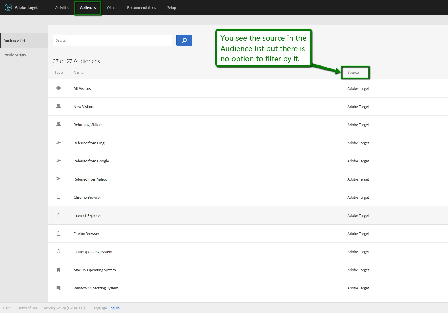The image size is (448, 313).
Task: Click Adobe Target source for Chrome Browser
Action: [358, 197]
